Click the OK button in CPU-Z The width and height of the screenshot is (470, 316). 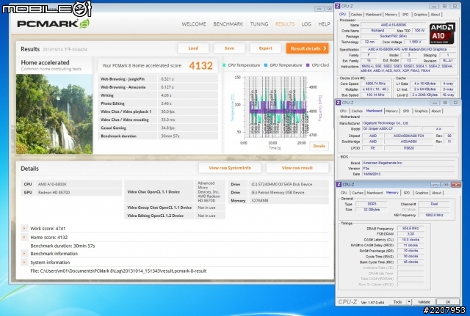pos(448,302)
